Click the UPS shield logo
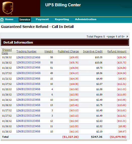The width and height of the screenshot is (132, 144). click(x=8, y=8)
